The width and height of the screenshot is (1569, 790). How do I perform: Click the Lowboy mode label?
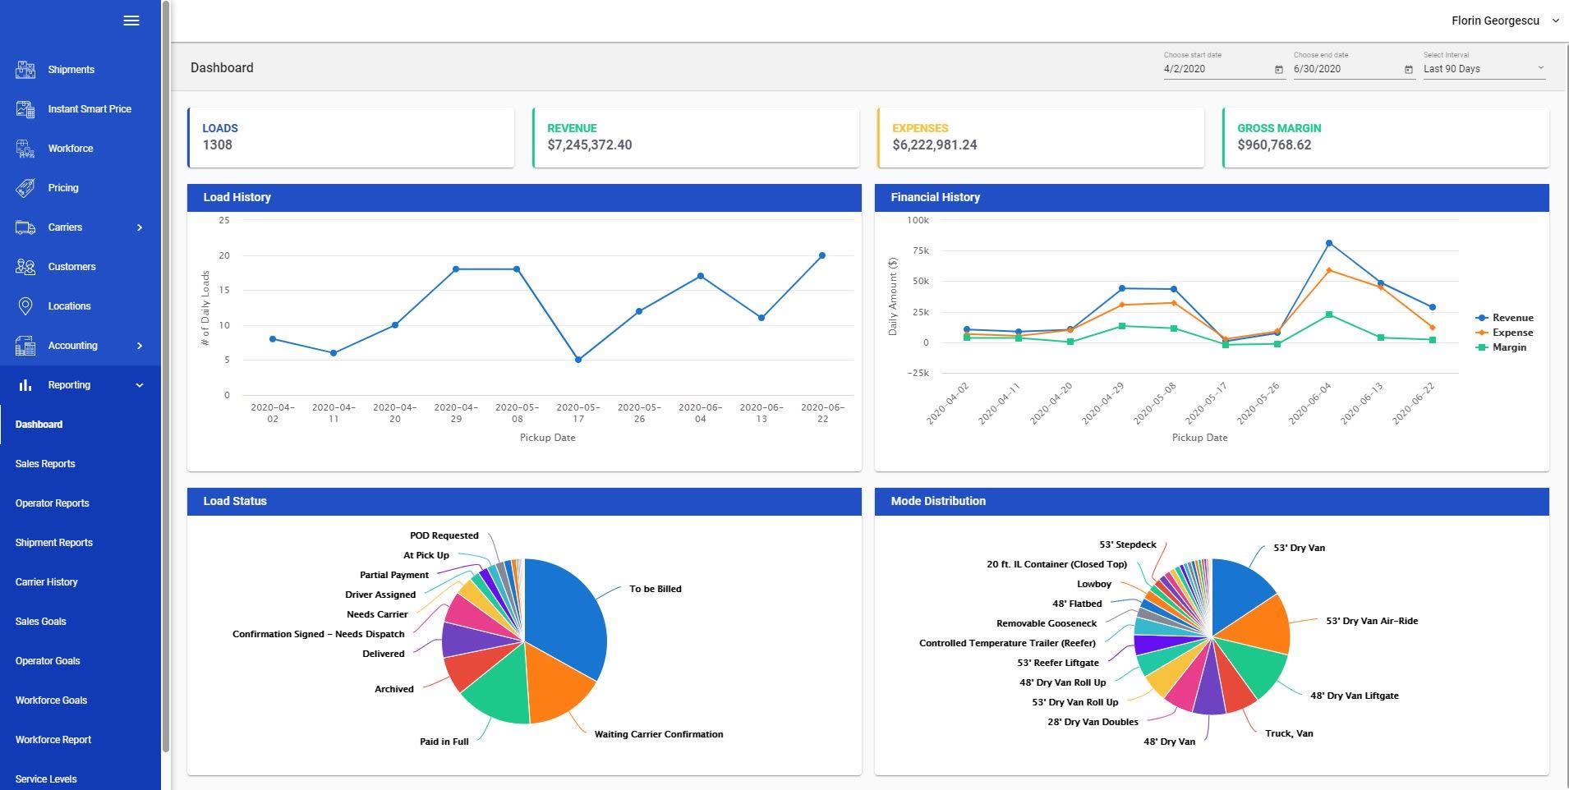[1094, 584]
